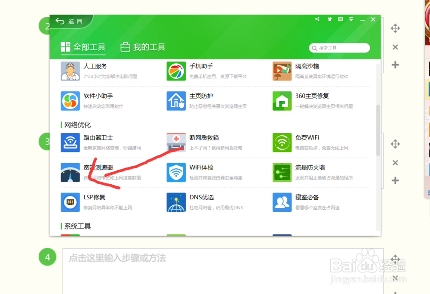Click the 返回 back button
This screenshot has height=294, width=430.
pos(69,20)
